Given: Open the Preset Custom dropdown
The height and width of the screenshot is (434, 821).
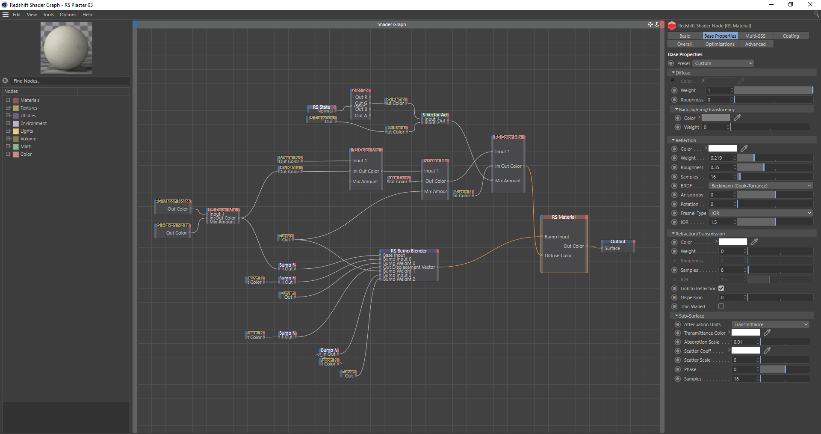Looking at the screenshot, I should (723, 63).
